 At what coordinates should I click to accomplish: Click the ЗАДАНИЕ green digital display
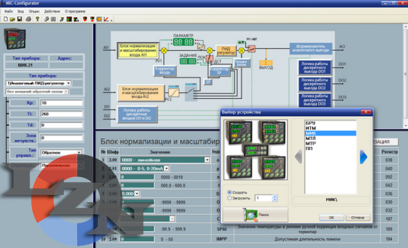click(x=188, y=62)
